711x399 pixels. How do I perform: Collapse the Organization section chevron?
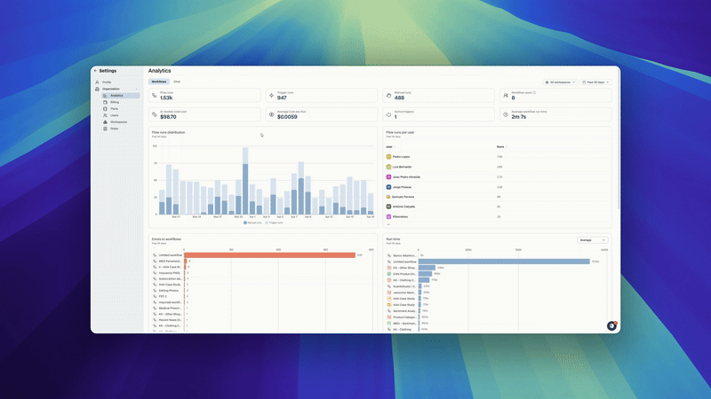tap(137, 89)
